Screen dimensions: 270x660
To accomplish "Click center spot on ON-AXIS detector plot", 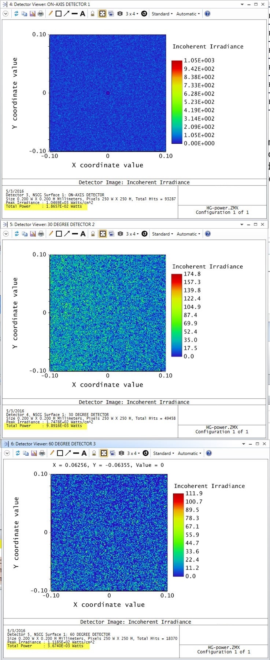I will coord(108,93).
